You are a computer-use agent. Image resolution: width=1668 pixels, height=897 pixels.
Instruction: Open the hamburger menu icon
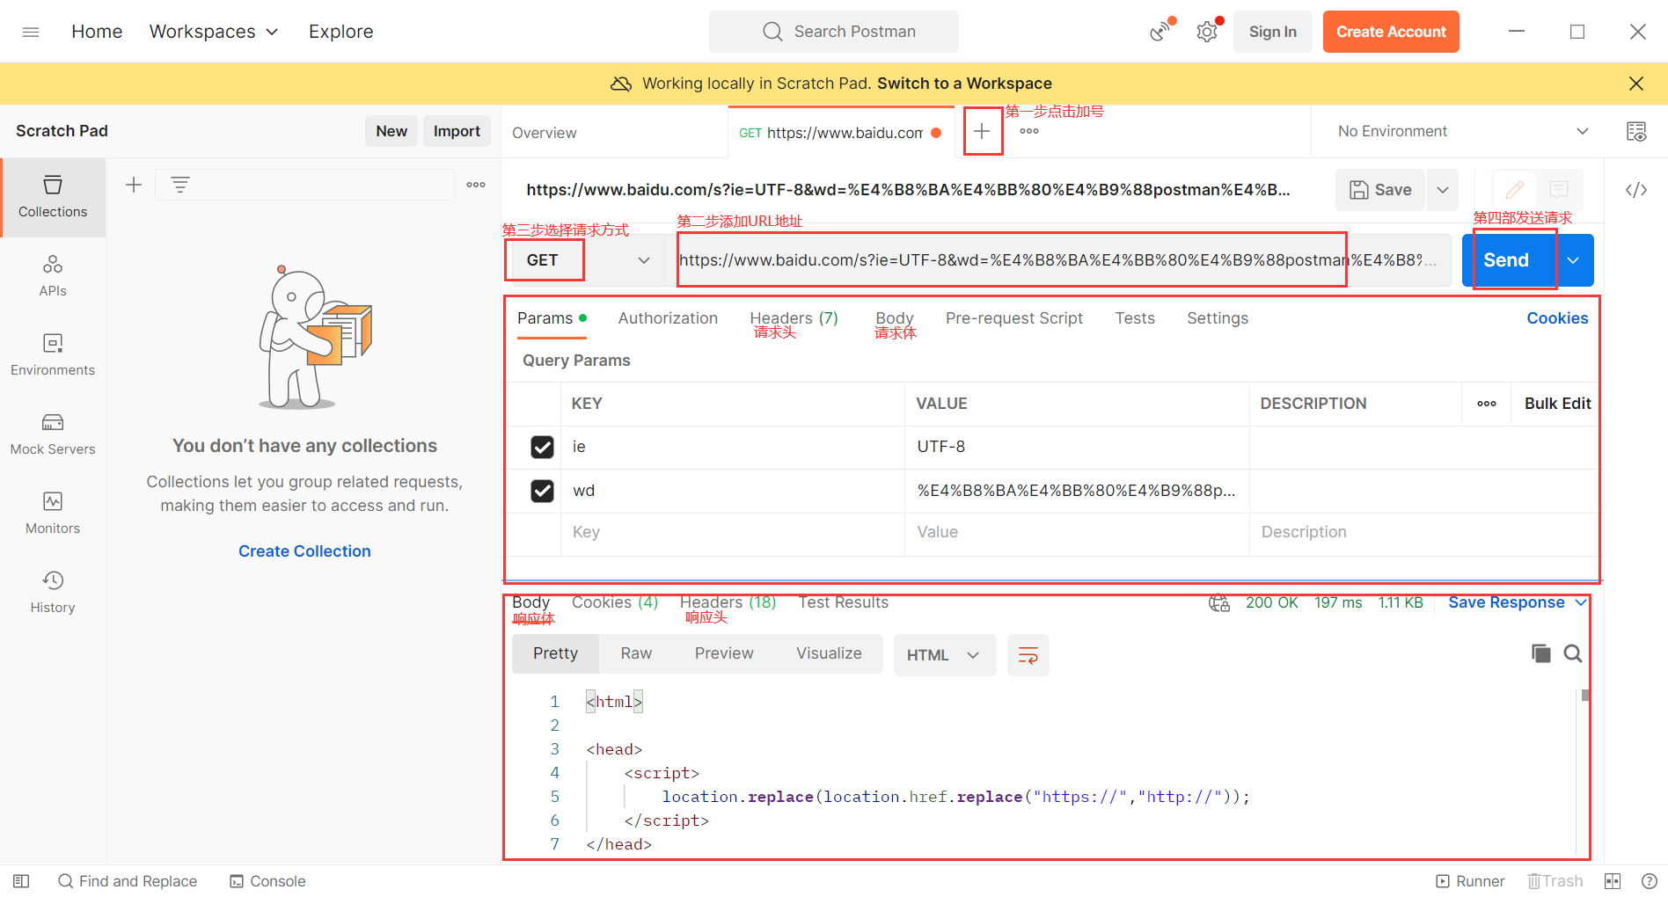coord(31,32)
